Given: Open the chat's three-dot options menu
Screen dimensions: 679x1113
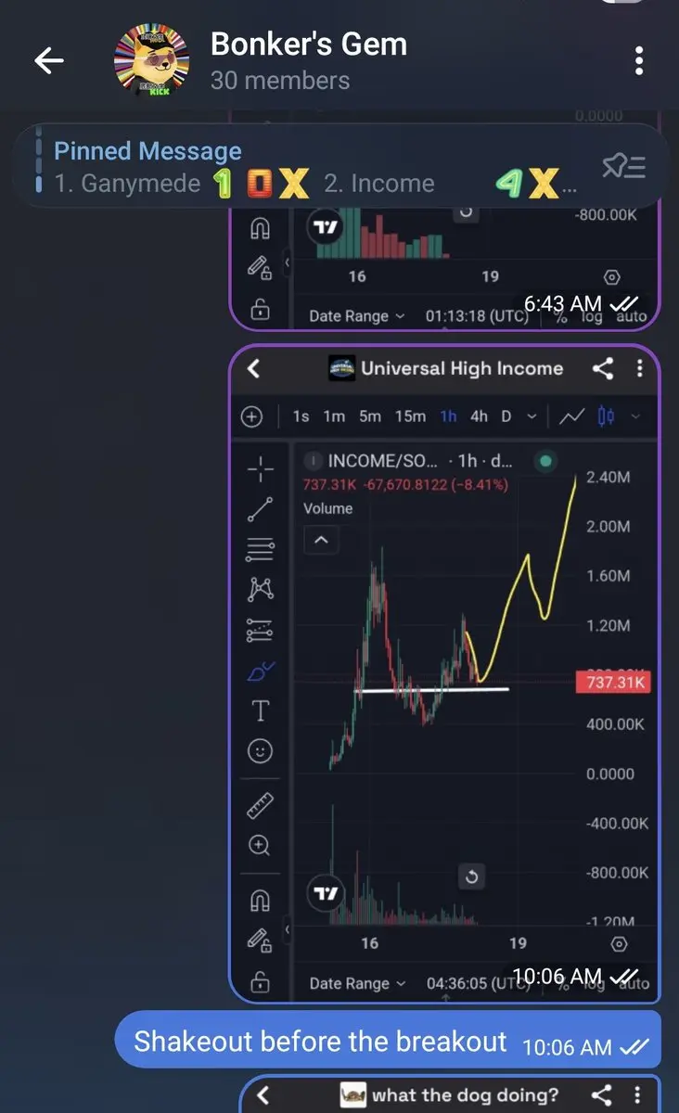Looking at the screenshot, I should click(x=639, y=61).
